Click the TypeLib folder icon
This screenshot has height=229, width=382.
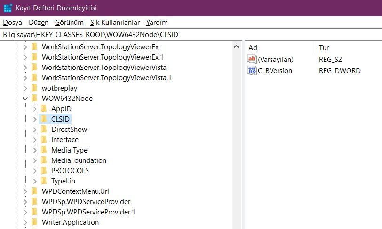click(44, 181)
